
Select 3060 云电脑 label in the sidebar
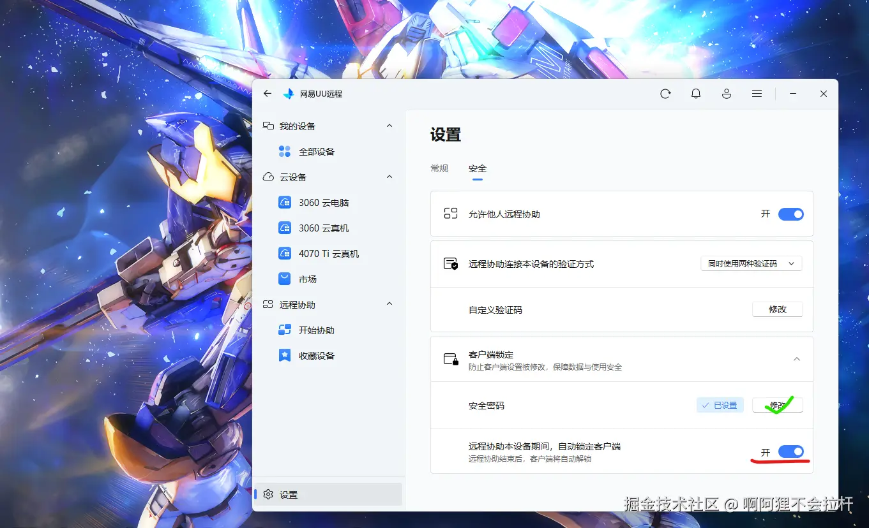(324, 203)
